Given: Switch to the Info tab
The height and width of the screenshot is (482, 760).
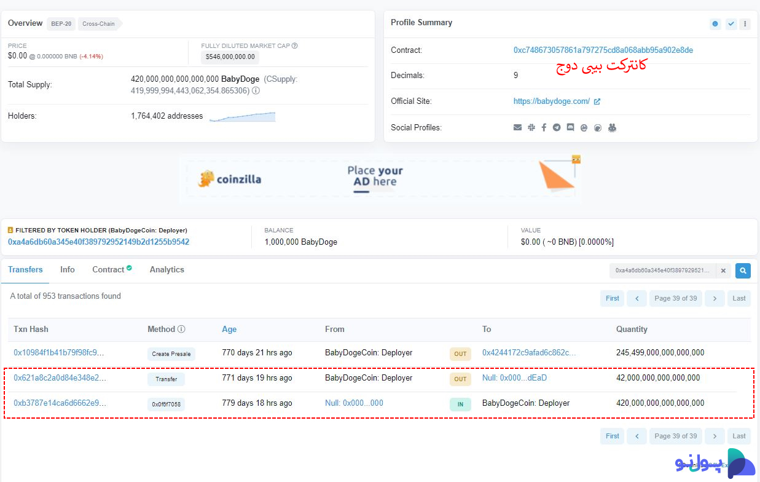Looking at the screenshot, I should pyautogui.click(x=68, y=269).
